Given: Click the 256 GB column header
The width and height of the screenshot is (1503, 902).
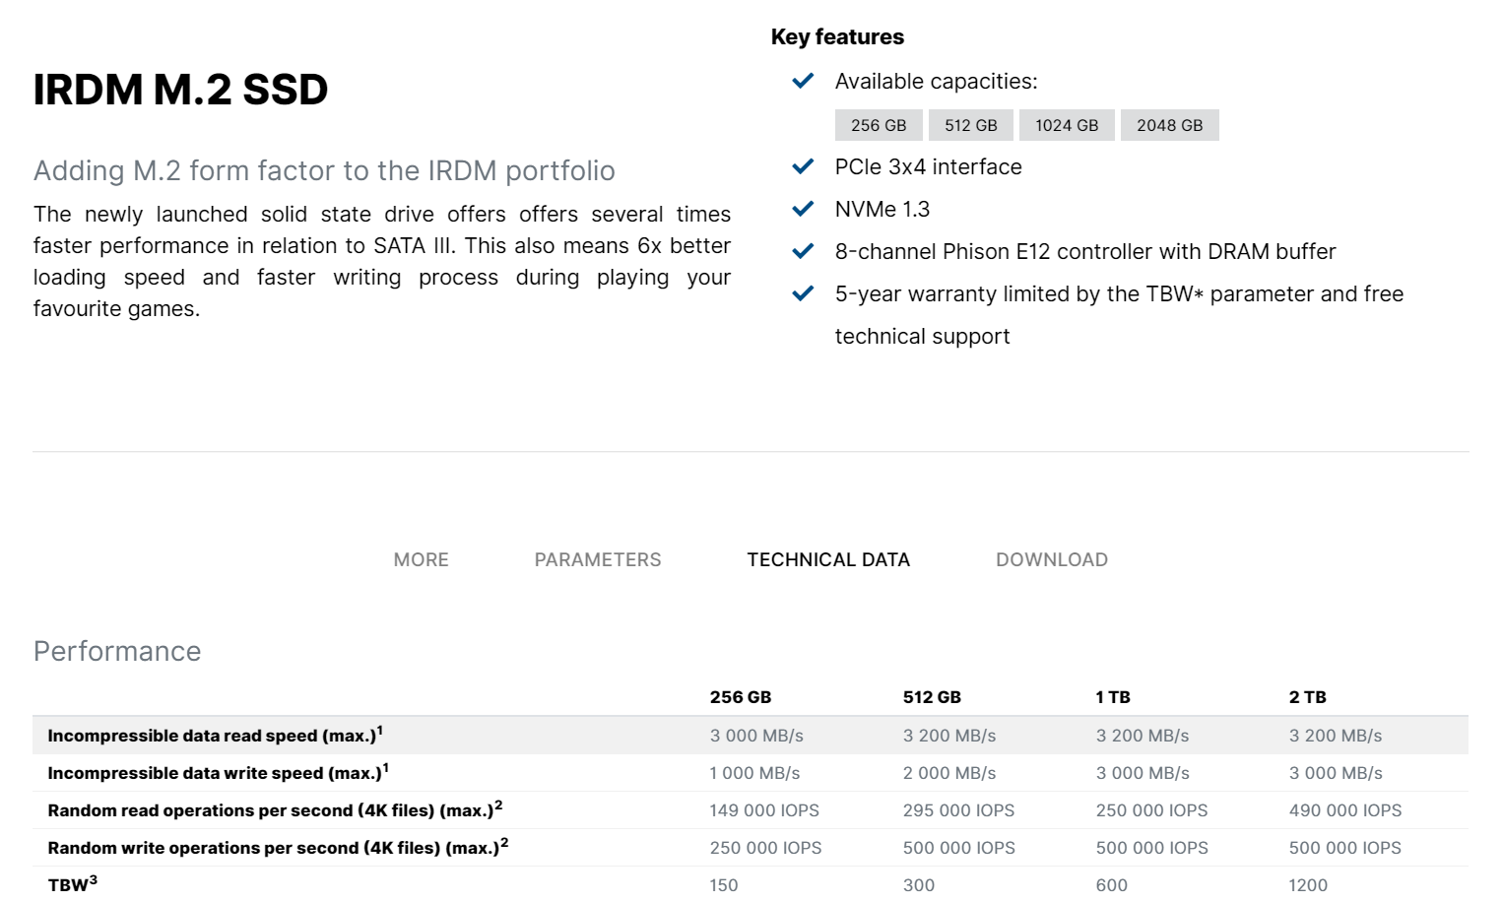Looking at the screenshot, I should point(741,697).
